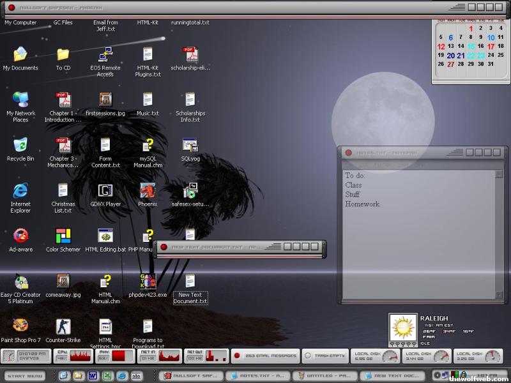Image resolution: width=511 pixels, height=383 pixels.
Task: Open the SQLyog desktop shortcut
Action: click(x=190, y=146)
